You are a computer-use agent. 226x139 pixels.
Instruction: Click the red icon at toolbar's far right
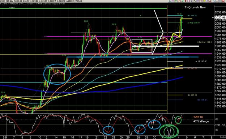pos(223,1)
